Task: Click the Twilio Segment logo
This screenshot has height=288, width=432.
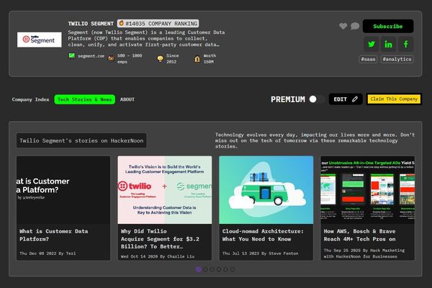Action: (x=40, y=40)
